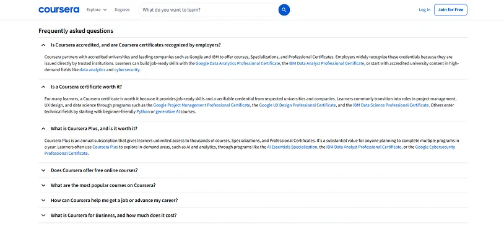Open the IBM Data Analyst link in Coursera Plus answer
The height and width of the screenshot is (231, 504).
click(x=363, y=147)
